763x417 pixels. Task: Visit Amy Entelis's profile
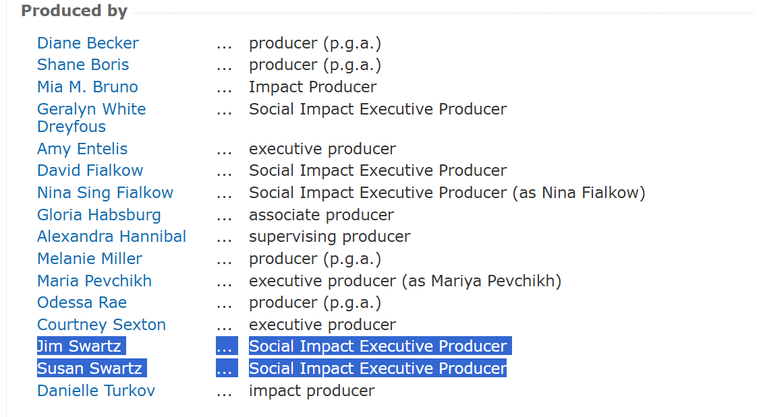click(82, 149)
